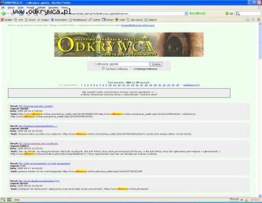Open fourth search result topic link
The width and height of the screenshot is (262, 203).
coord(45,163)
